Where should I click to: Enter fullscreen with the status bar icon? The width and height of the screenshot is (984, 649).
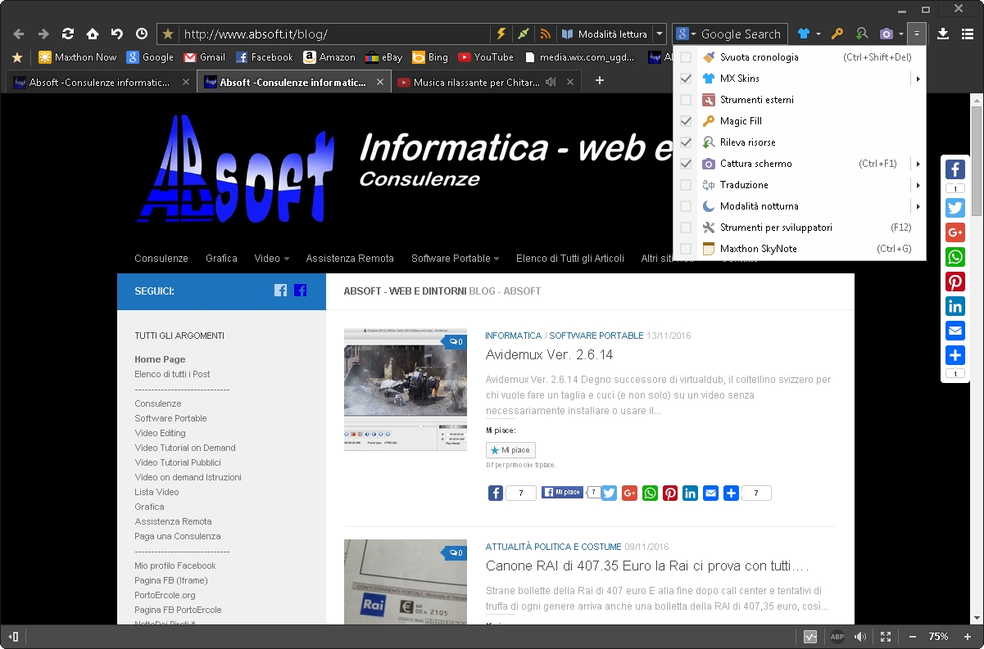[886, 637]
